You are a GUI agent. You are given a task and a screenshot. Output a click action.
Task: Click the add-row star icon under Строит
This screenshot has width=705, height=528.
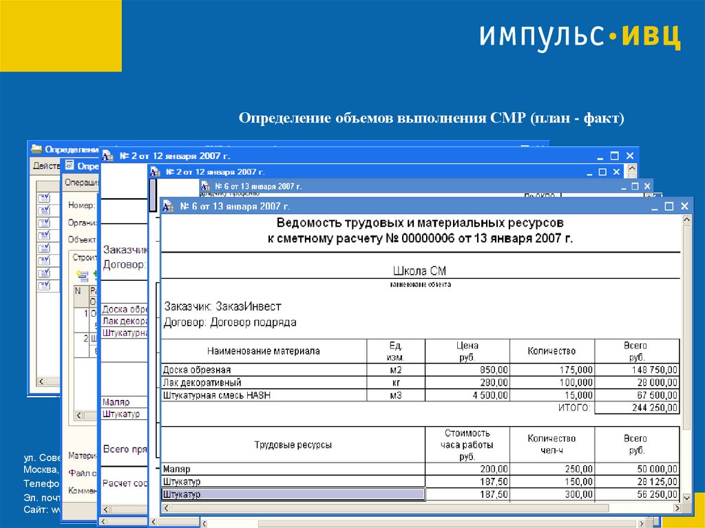(x=83, y=275)
